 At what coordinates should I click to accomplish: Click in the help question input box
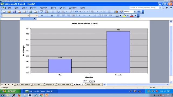(144, 8)
